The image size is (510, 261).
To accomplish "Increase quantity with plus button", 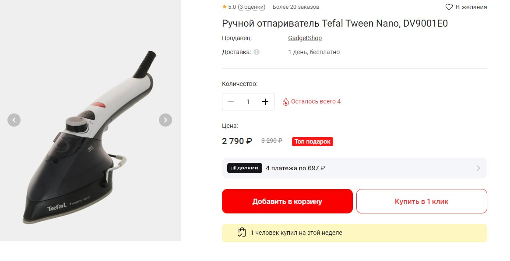I will point(265,102).
